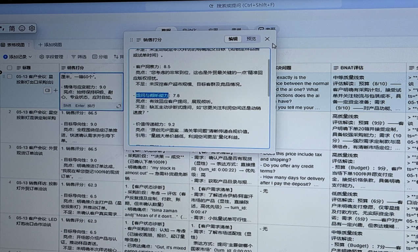Click the 价值传递能力: 9.2 line in popup
Image resolution: width=418 pixels, height=252 pixels.
(x=154, y=124)
